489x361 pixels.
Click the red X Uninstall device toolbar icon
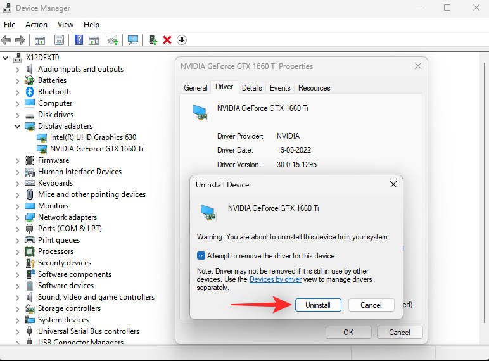tap(167, 40)
